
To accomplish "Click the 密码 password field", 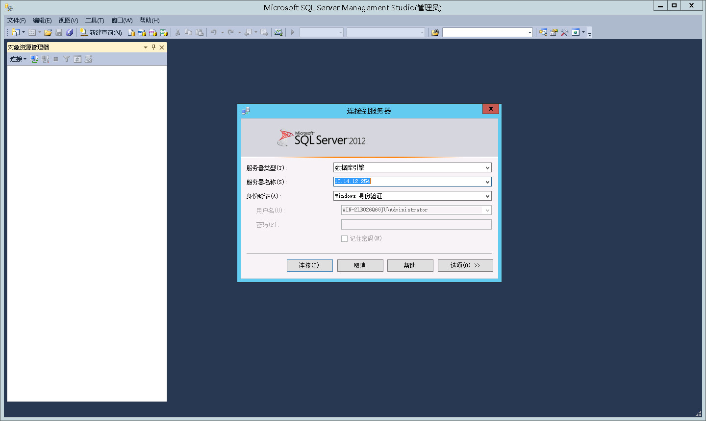I will tap(416, 224).
